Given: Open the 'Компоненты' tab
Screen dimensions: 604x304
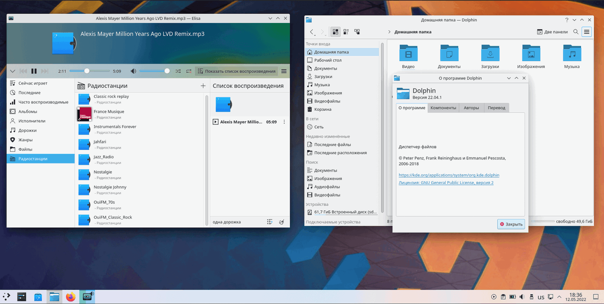Looking at the screenshot, I should click(x=443, y=108).
